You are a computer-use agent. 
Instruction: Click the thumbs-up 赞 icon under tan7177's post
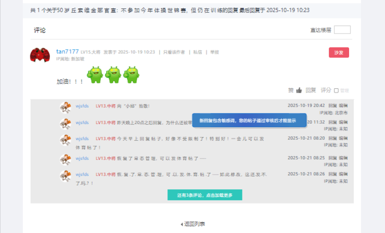(x=299, y=90)
